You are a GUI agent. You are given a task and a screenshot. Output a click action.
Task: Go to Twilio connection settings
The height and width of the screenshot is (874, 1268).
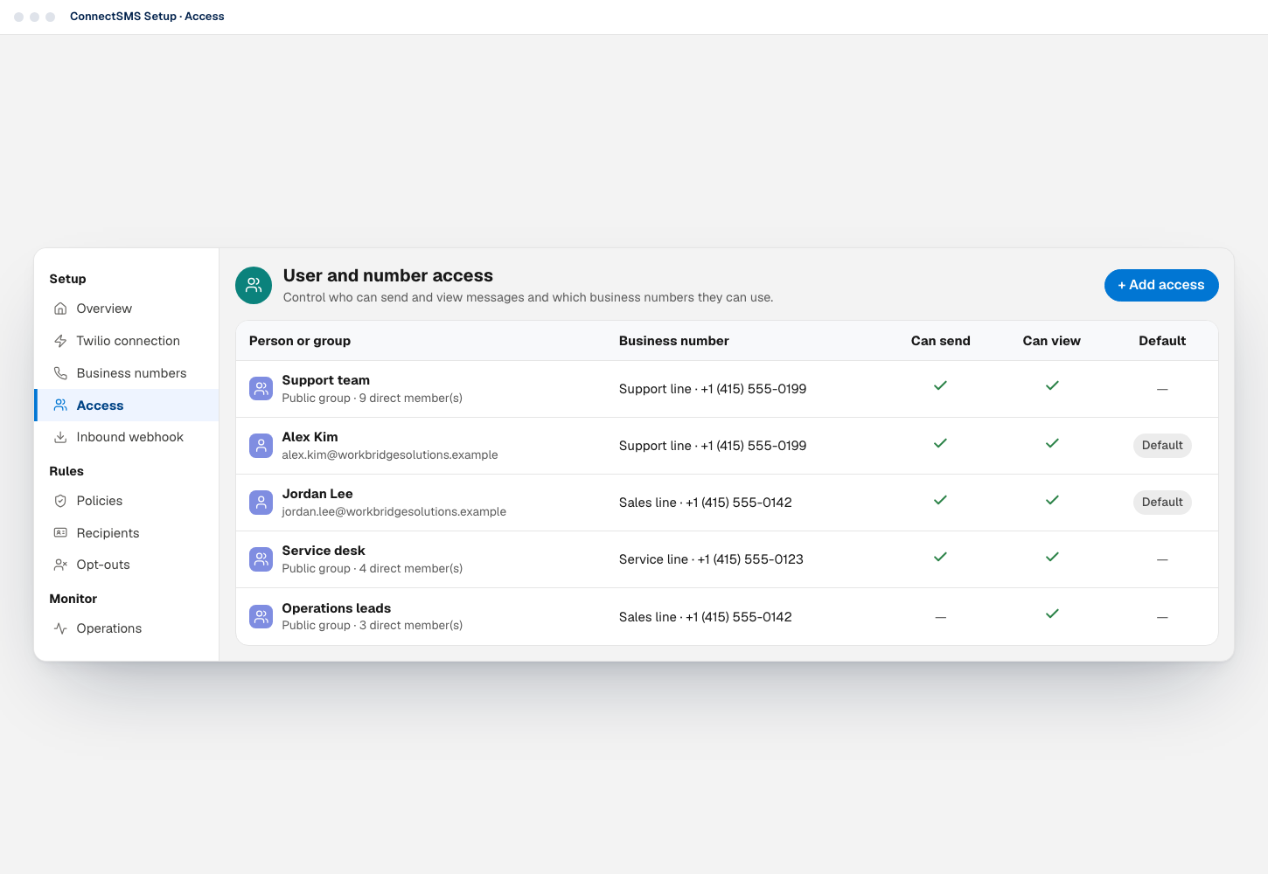[x=126, y=341]
